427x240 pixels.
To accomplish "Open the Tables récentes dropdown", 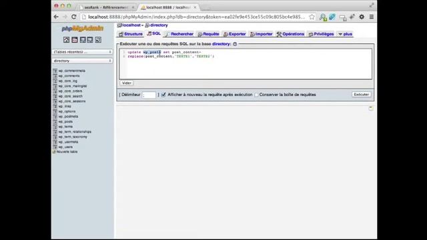I will (x=82, y=52).
